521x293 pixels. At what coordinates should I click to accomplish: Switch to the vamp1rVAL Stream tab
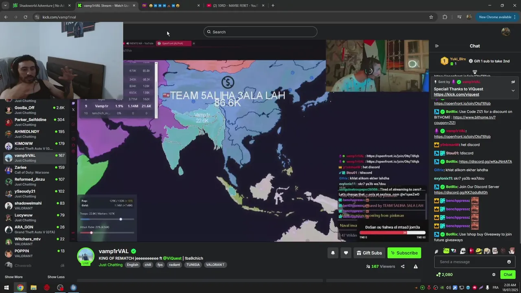click(107, 5)
